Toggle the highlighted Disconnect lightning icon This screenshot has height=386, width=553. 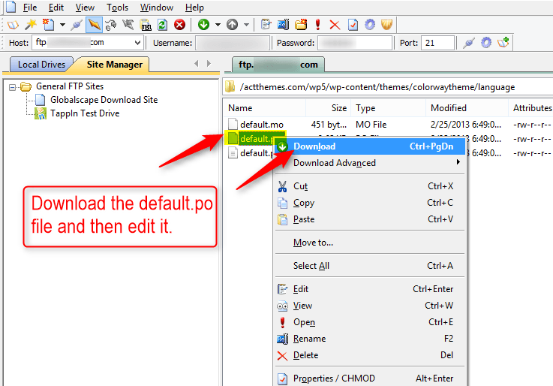point(94,25)
